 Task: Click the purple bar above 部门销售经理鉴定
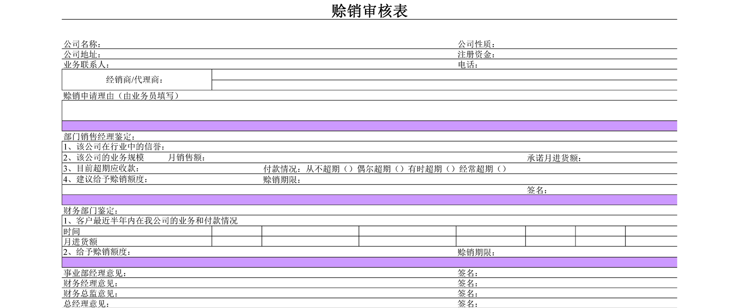pyautogui.click(x=369, y=126)
